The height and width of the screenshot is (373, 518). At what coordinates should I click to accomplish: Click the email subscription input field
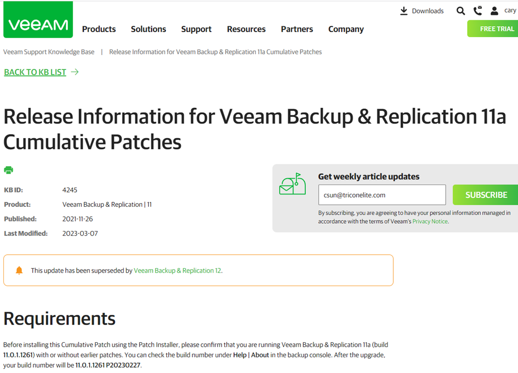pos(382,195)
